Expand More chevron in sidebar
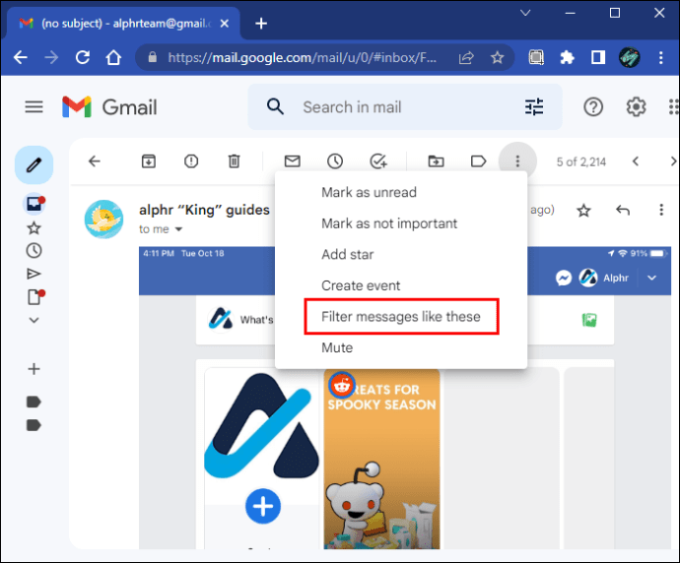 point(34,320)
